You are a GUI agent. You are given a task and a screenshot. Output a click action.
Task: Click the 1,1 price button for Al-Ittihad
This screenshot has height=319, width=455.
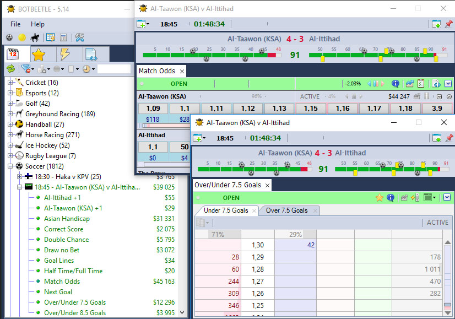point(153,147)
